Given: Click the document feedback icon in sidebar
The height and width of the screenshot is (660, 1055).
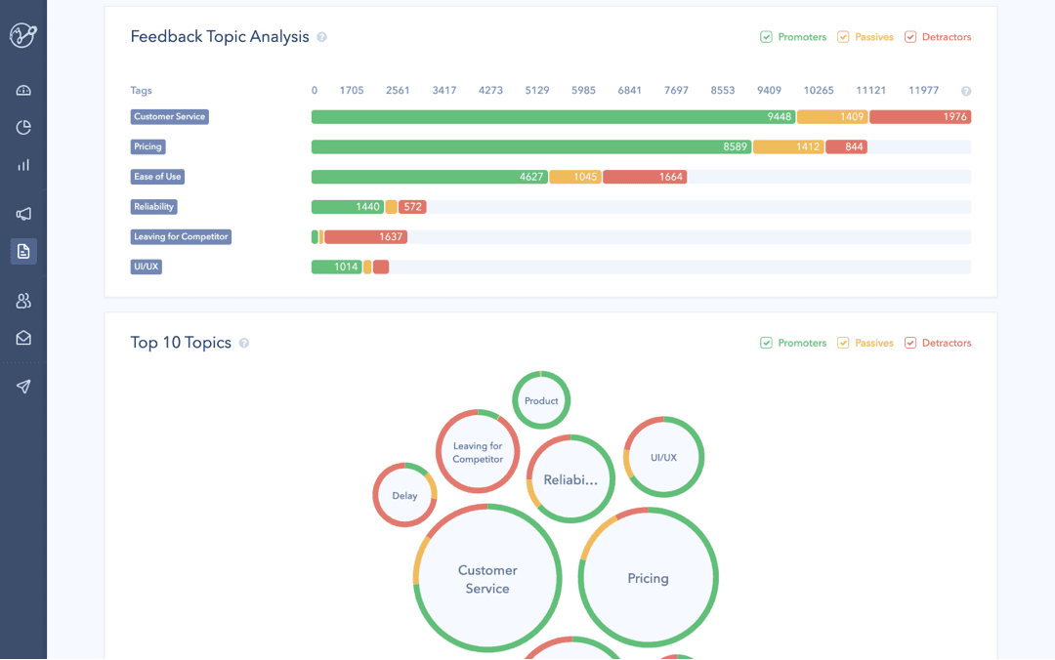Looking at the screenshot, I should coord(23,251).
